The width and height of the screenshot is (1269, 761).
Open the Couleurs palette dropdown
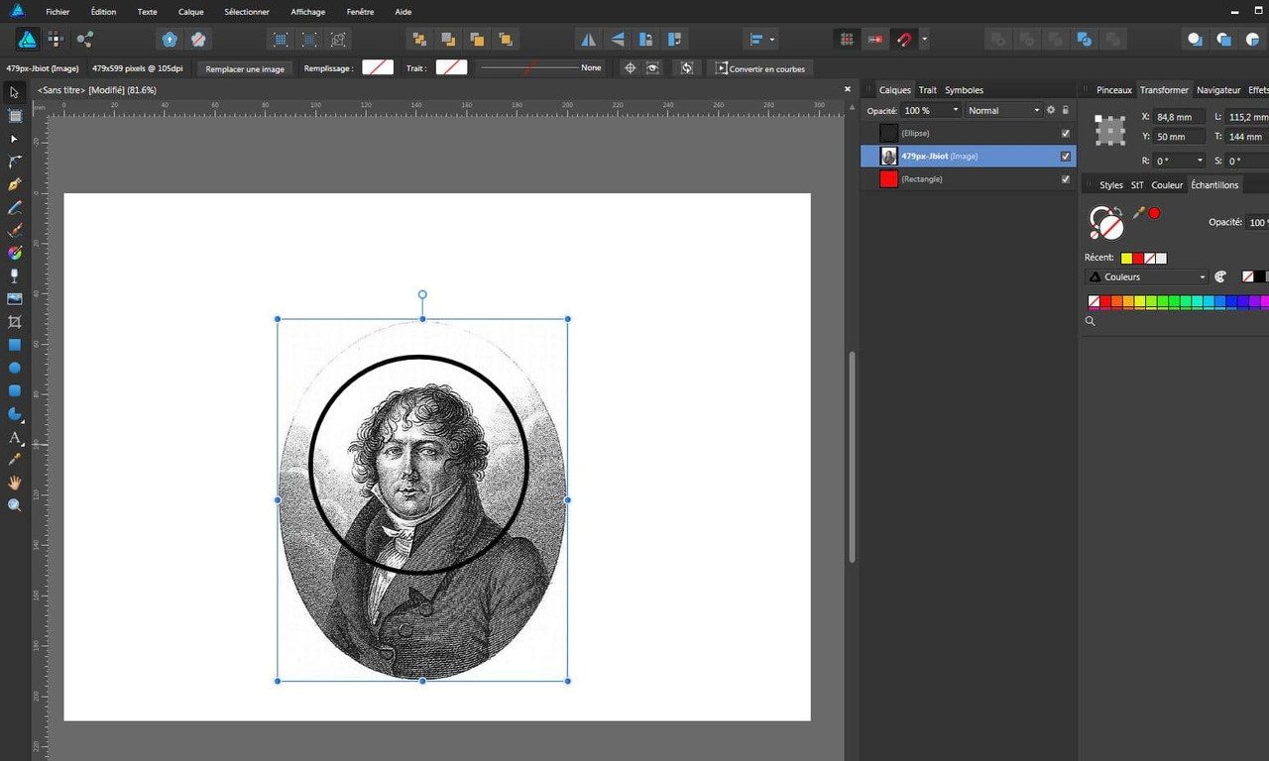click(1147, 277)
